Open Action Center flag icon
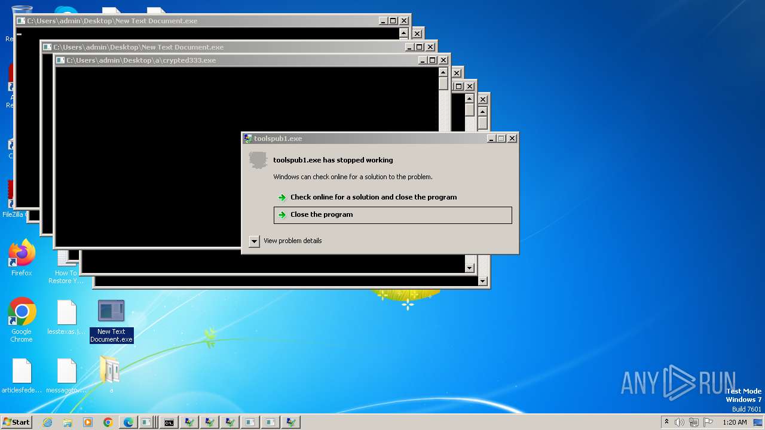Viewport: 765px width, 430px height. click(709, 422)
